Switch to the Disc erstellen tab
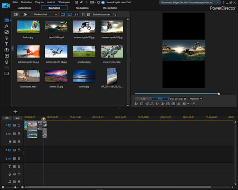Image resolution: width=238 pixels, height=190 pixels. (x=110, y=8)
